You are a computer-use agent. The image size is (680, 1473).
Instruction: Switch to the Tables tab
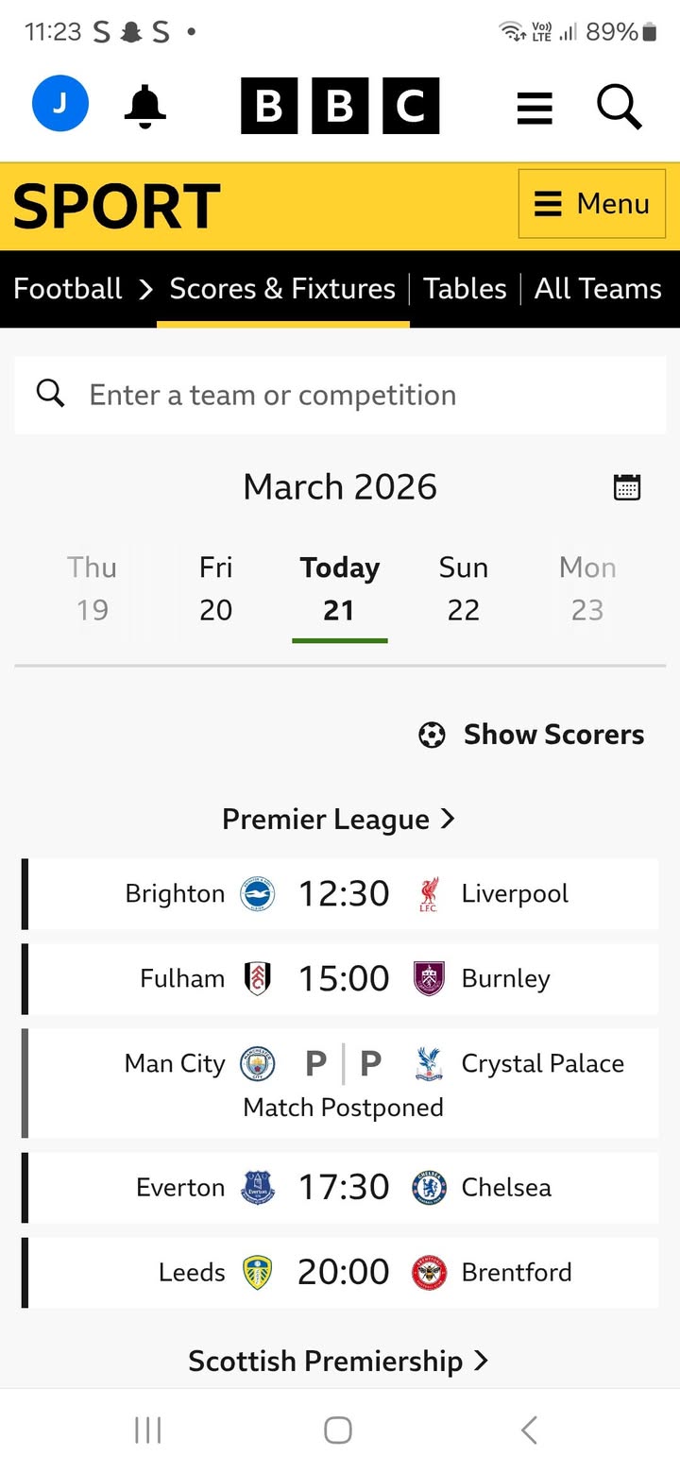(465, 289)
